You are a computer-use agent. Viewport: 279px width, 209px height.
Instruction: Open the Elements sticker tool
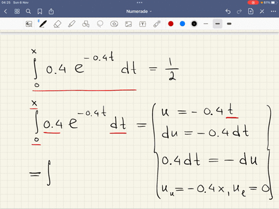(x=114, y=24)
